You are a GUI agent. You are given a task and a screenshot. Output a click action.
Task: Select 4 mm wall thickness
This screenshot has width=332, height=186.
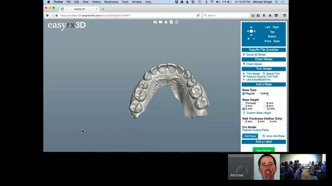268,121
